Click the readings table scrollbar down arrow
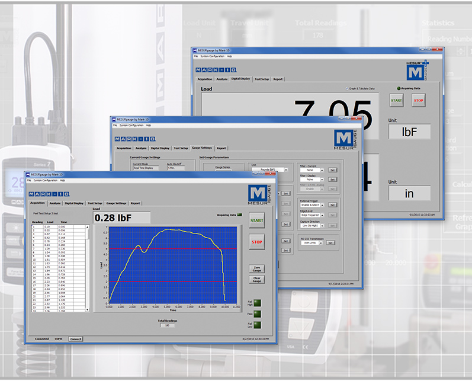This screenshot has height=381, width=472. pyautogui.click(x=87, y=310)
